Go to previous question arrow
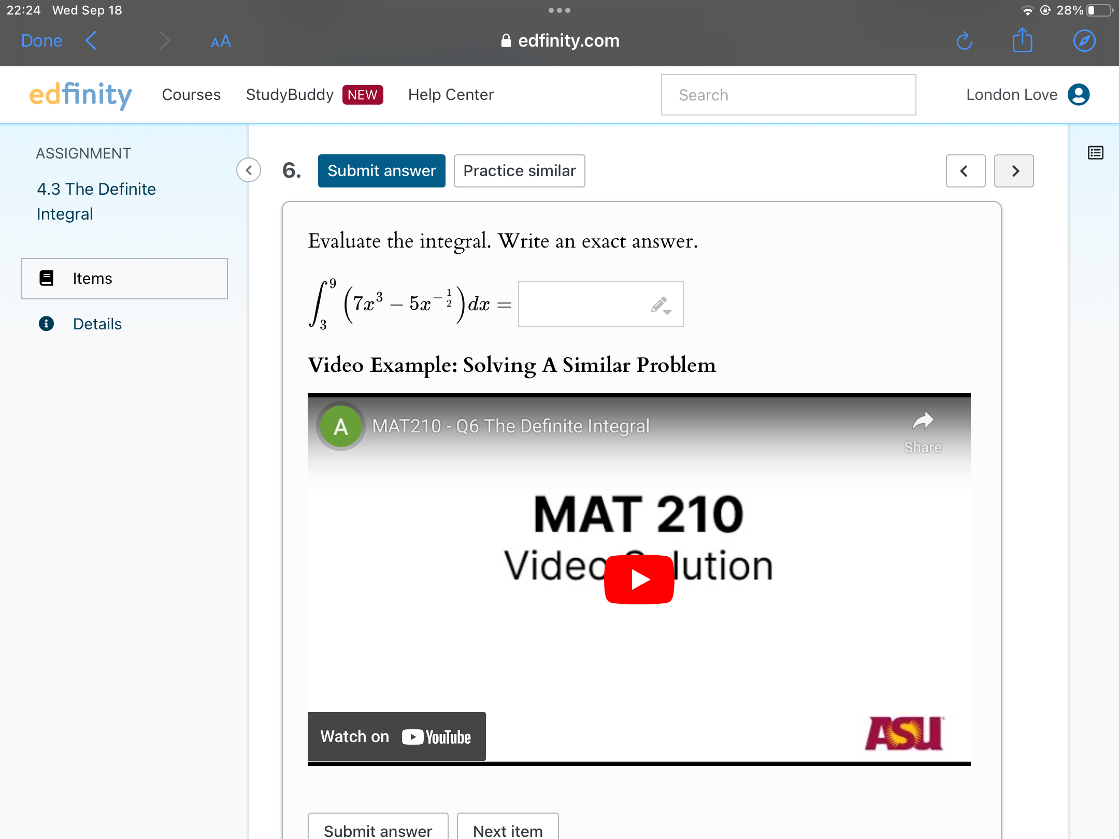This screenshot has width=1119, height=839. [965, 171]
